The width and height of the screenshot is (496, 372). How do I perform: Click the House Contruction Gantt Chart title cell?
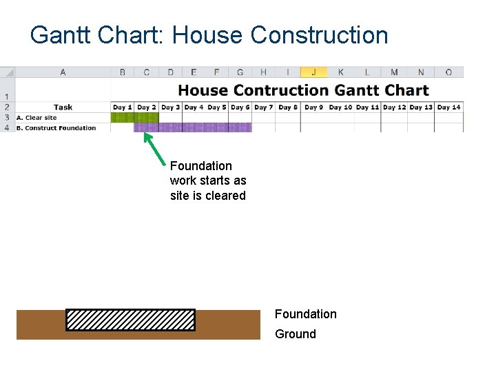tap(287, 90)
